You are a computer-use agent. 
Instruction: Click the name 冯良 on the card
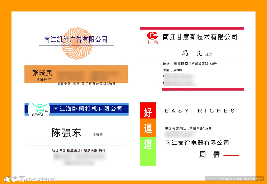pos(192,53)
